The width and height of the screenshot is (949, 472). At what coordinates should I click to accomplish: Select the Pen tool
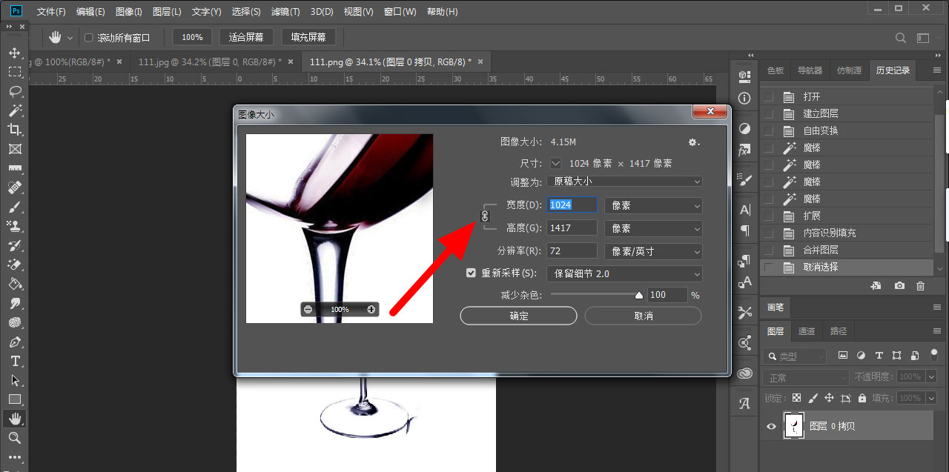[x=15, y=342]
